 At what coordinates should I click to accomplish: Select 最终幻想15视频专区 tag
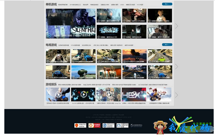[x=117, y=45]
